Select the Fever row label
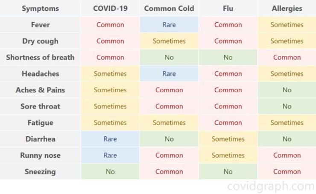This screenshot has height=194, width=316. [x=40, y=25]
